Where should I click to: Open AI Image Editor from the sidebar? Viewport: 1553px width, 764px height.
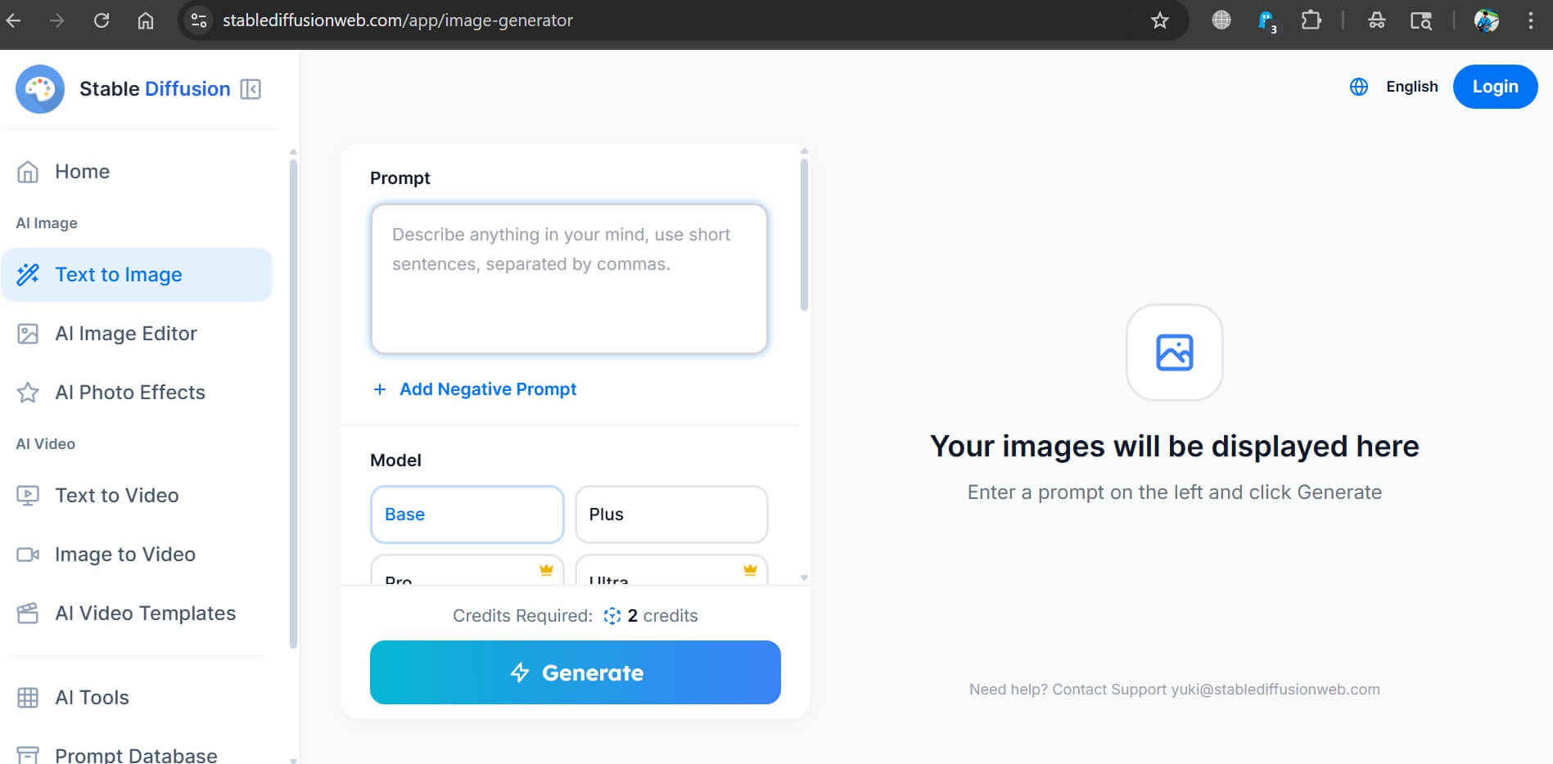pos(125,333)
